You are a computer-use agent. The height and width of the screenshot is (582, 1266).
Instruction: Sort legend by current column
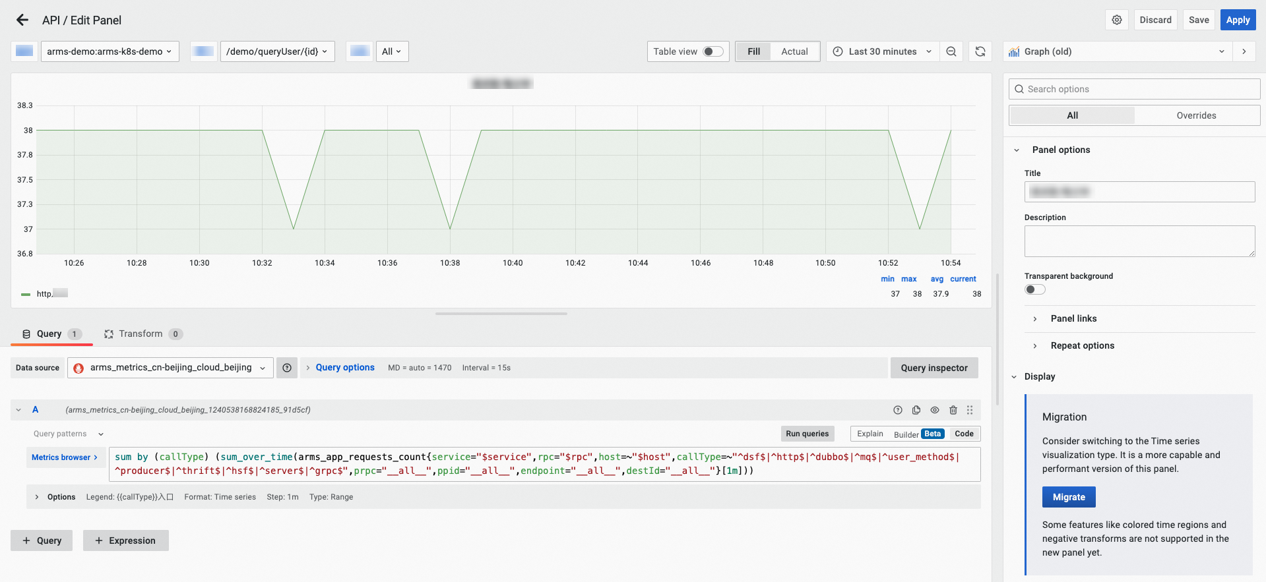963,279
